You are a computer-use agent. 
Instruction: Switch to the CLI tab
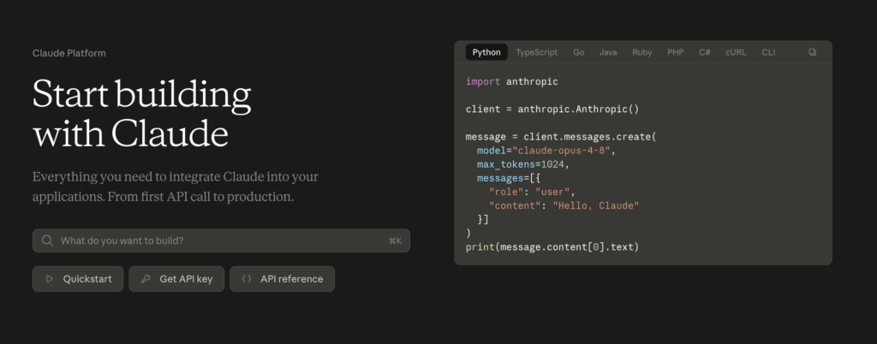tap(768, 52)
